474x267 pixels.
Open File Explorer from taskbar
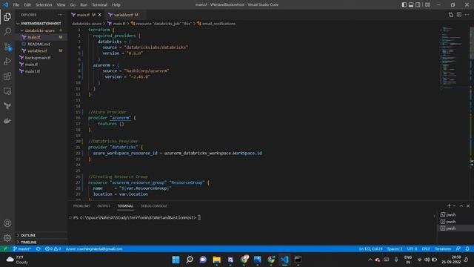(x=217, y=260)
